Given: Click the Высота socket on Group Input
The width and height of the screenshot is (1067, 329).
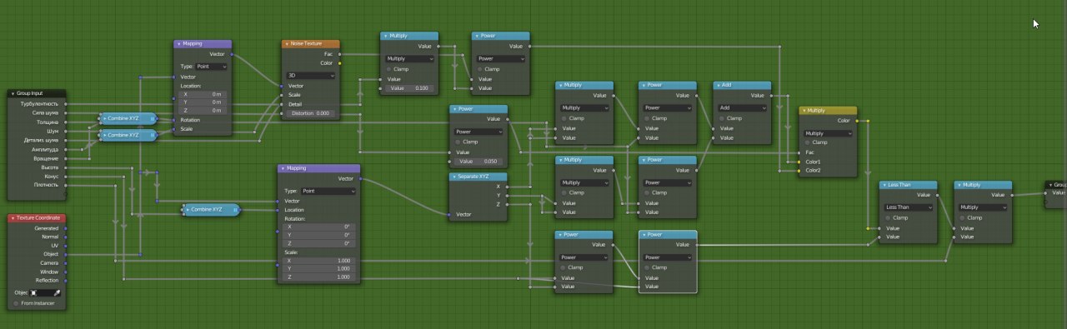Looking at the screenshot, I should coord(66,167).
